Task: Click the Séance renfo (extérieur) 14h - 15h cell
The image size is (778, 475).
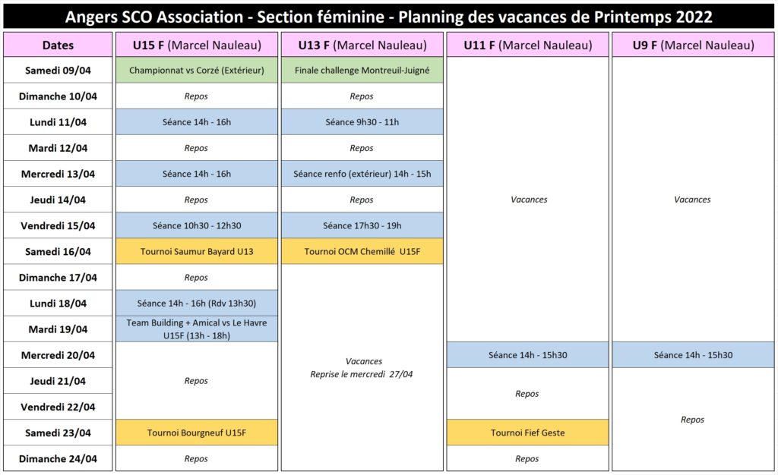Action: tap(362, 174)
